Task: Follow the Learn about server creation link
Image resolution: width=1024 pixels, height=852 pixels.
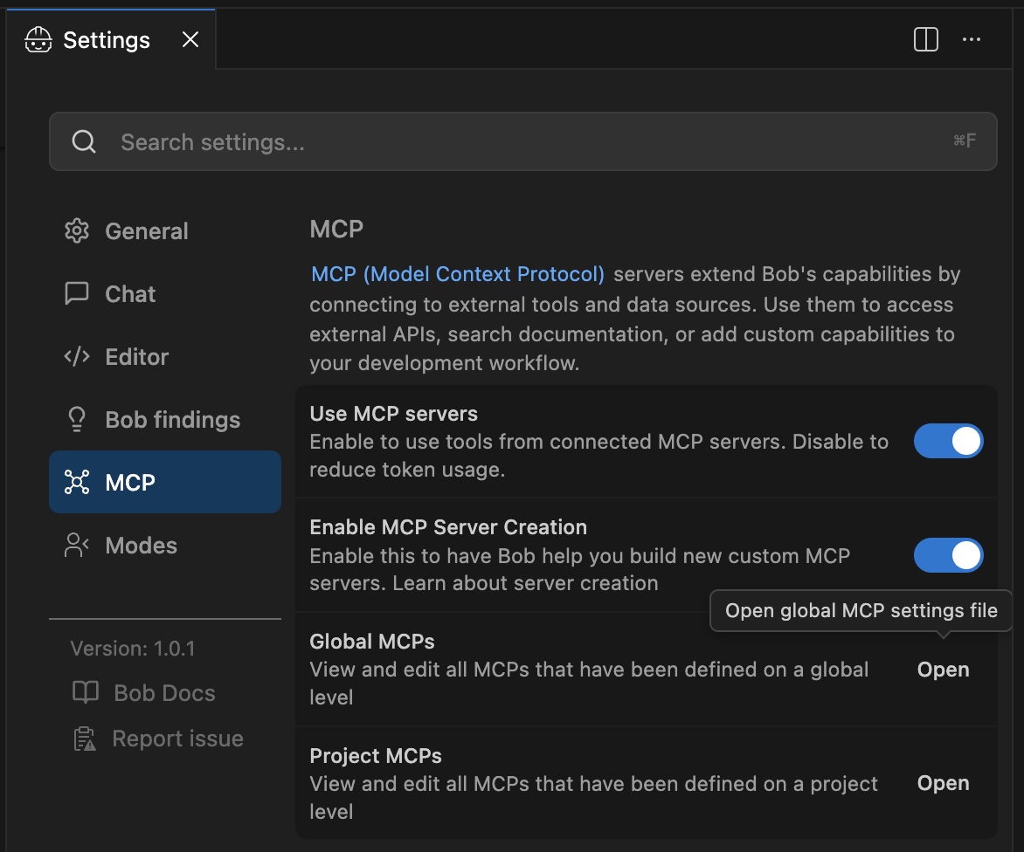Action: pos(525,582)
